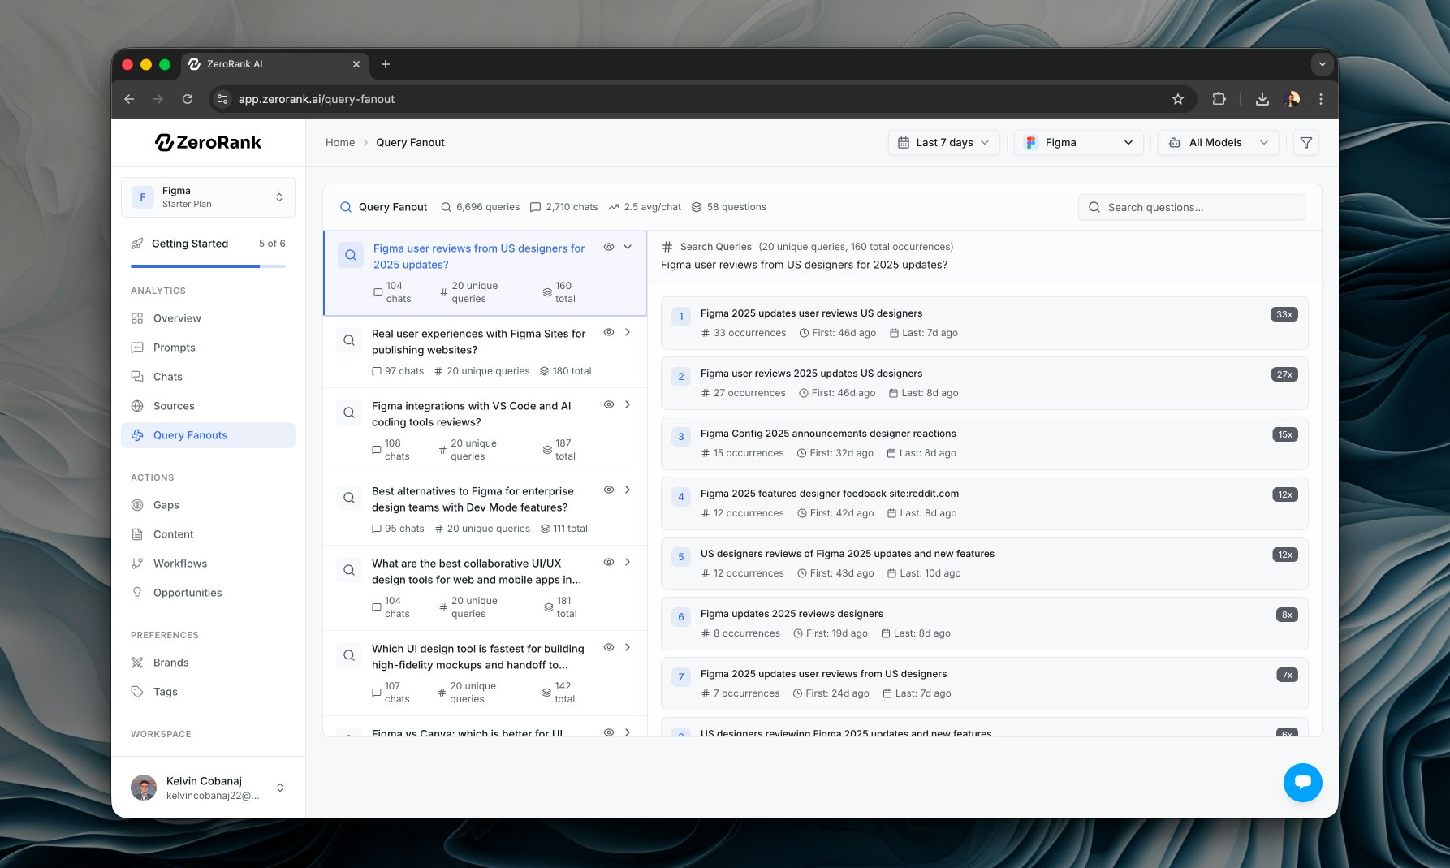Click Getting Started progress indicator
1450x868 pixels.
pyautogui.click(x=189, y=244)
